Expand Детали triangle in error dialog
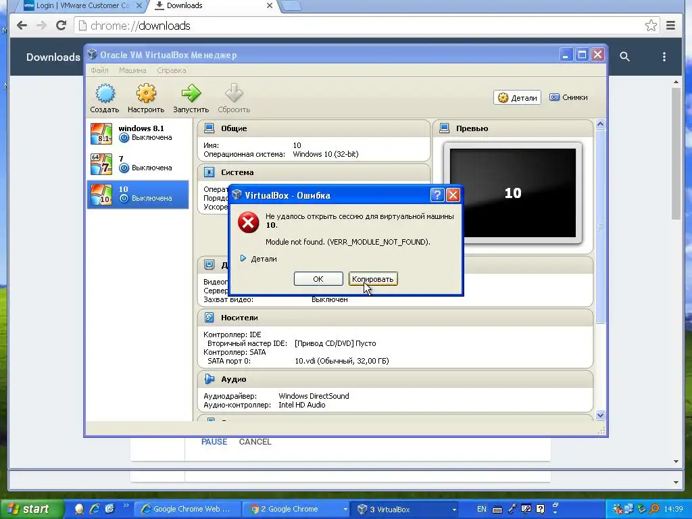 click(x=243, y=258)
